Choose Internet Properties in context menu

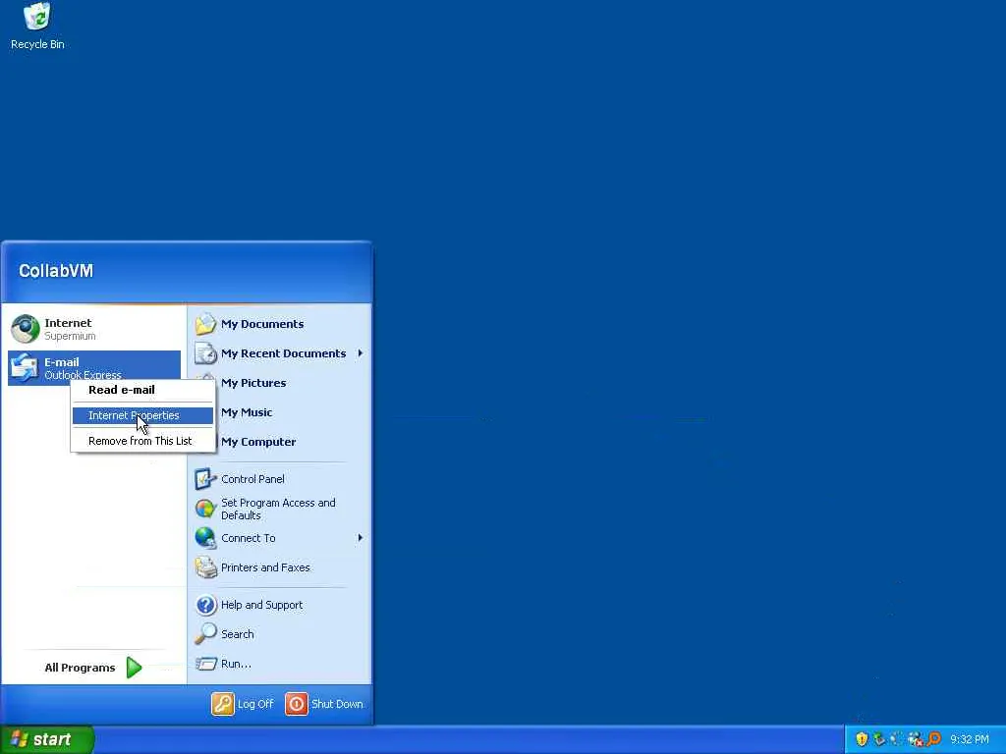[x=142, y=415]
